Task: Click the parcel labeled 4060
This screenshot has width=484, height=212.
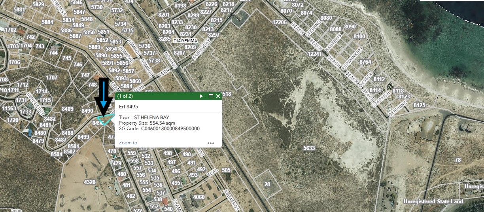Action: coord(199,197)
